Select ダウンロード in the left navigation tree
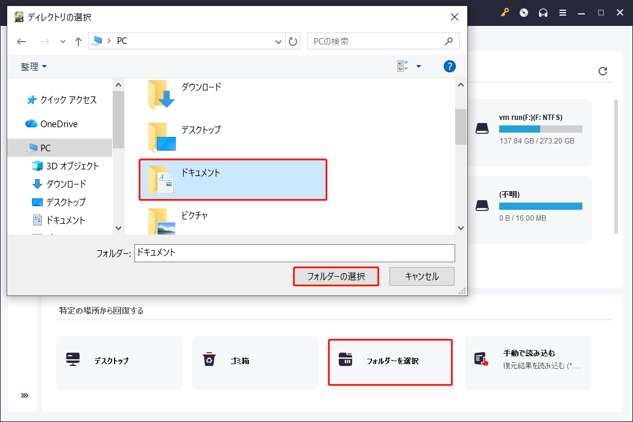The height and width of the screenshot is (422, 633). tap(59, 184)
